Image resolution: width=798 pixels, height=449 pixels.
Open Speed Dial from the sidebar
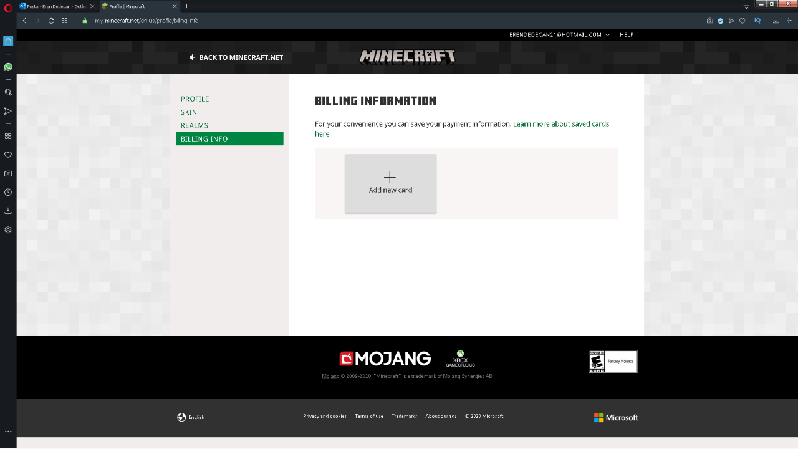[8, 136]
